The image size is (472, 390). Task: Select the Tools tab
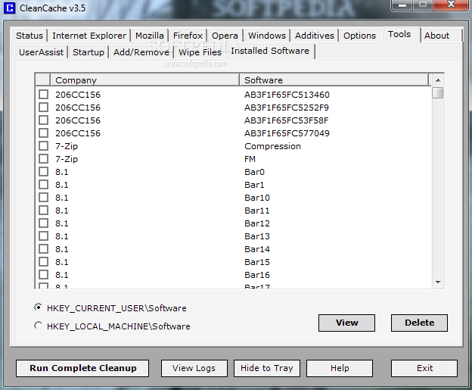point(399,34)
